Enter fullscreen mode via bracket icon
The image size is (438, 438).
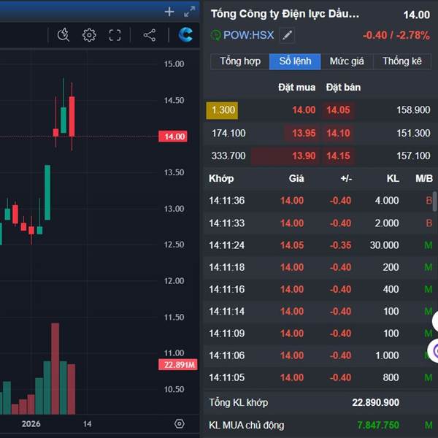click(115, 35)
